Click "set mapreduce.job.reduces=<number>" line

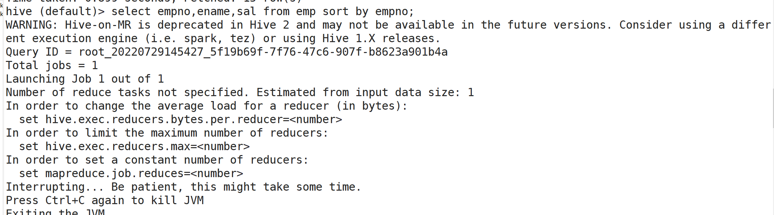pos(131,174)
